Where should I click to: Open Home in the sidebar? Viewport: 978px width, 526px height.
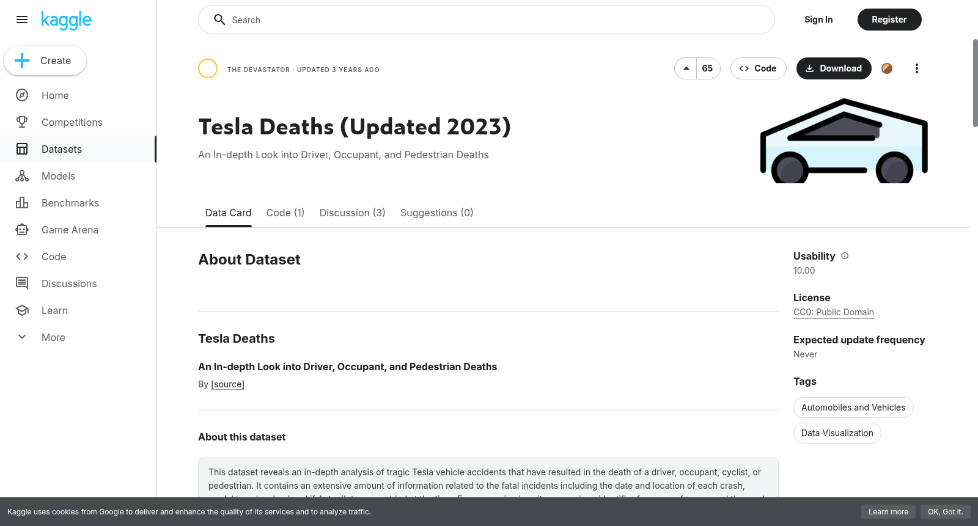click(78, 95)
